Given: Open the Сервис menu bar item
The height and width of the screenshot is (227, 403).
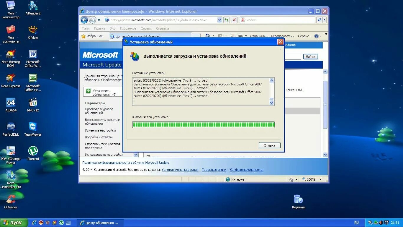Looking at the screenshot, I should 146,28.
